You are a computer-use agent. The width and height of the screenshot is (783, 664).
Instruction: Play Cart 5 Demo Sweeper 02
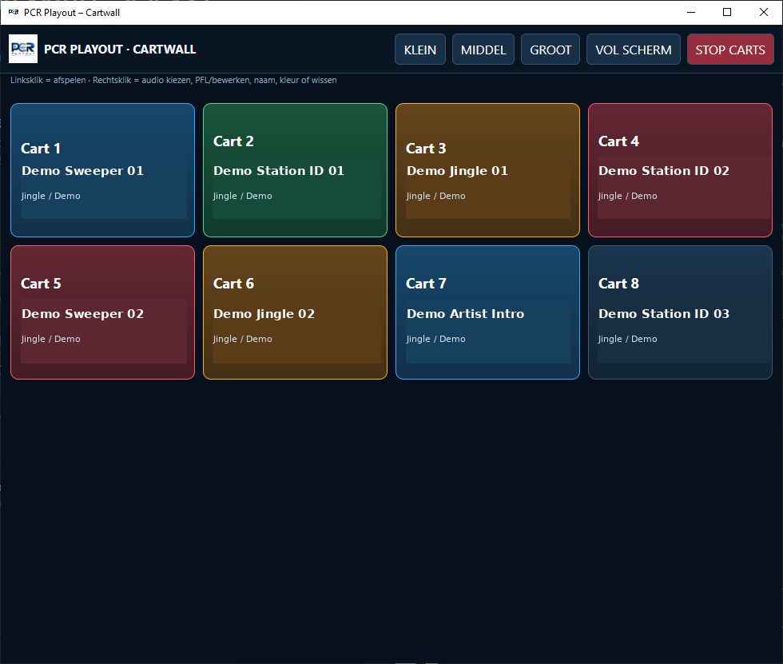(x=102, y=312)
